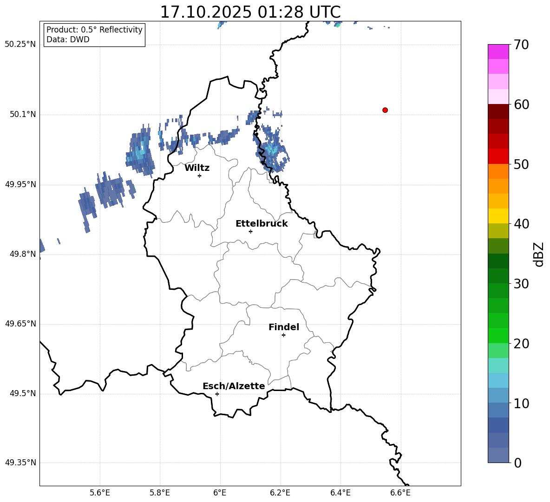Screen dimensions: 550x502
Task: Click the 49.8°N latitude label
Action: (23, 254)
